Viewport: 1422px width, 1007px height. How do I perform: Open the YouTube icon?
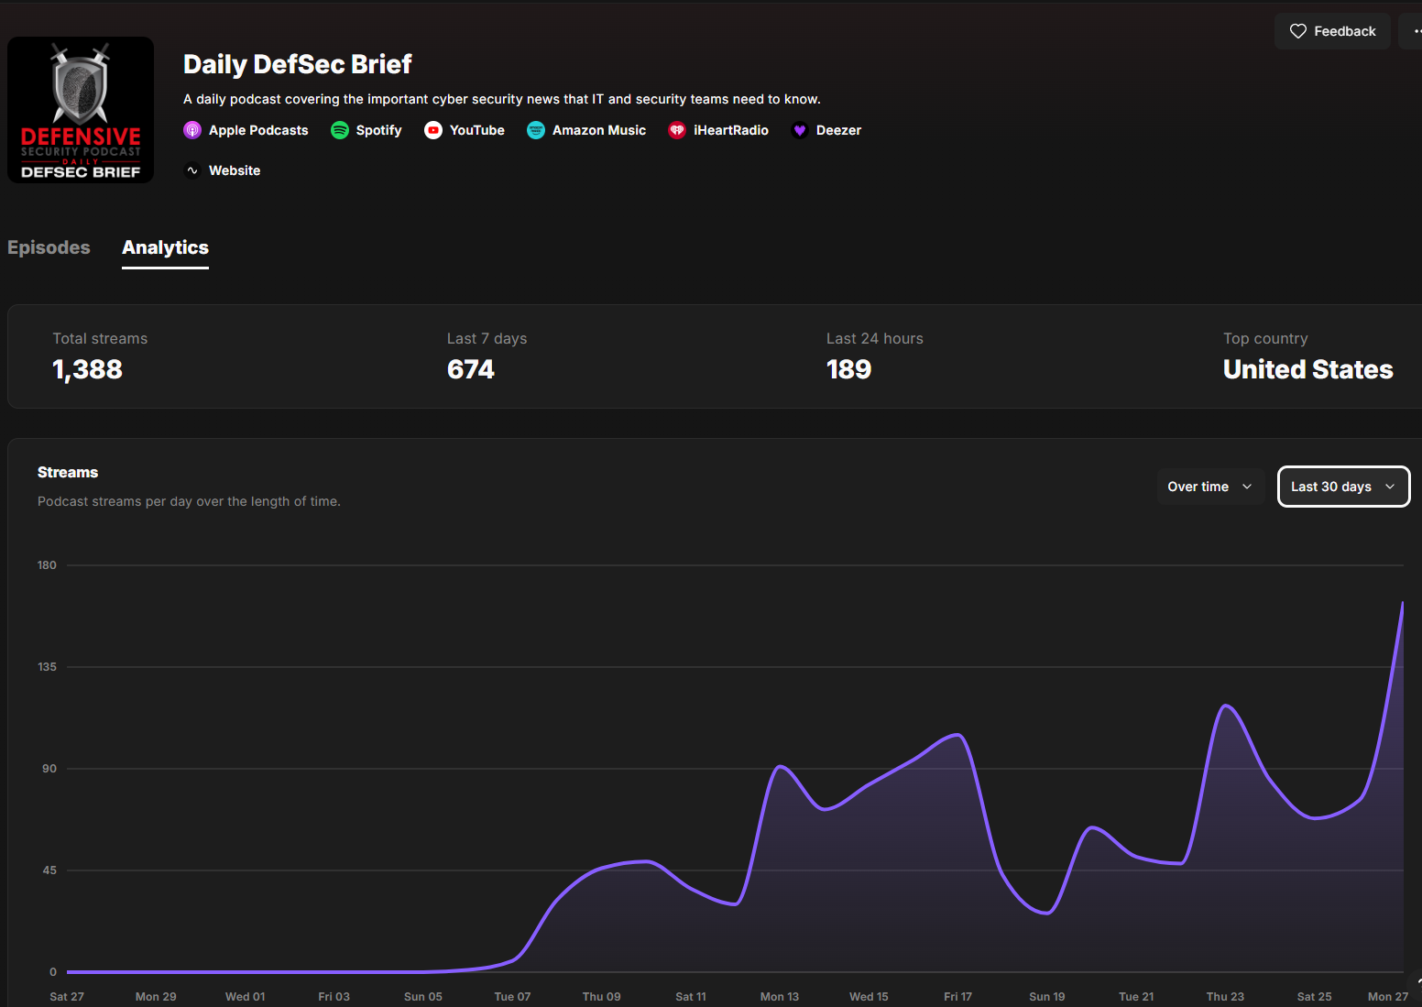click(x=433, y=130)
